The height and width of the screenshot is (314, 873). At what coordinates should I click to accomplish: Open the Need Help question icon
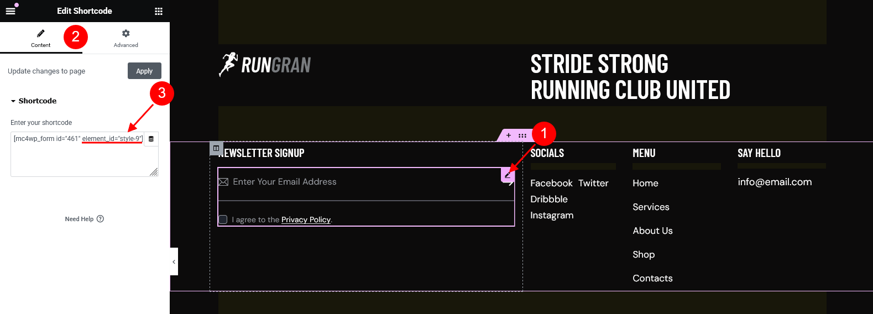[x=100, y=219]
